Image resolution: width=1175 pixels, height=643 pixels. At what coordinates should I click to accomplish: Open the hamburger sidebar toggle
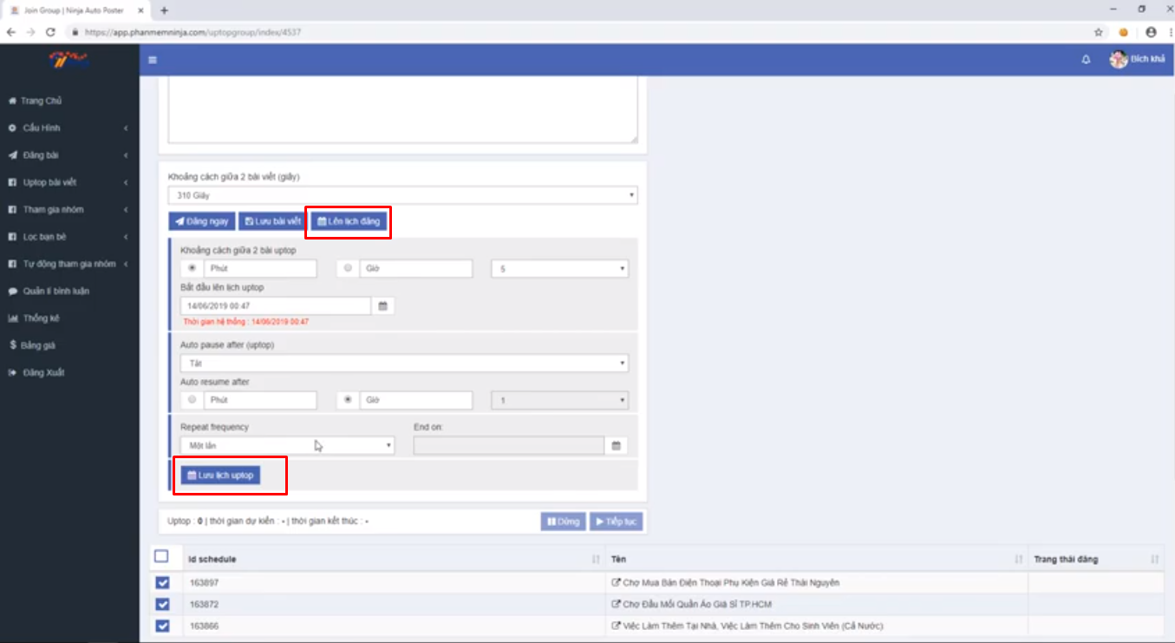tap(153, 60)
